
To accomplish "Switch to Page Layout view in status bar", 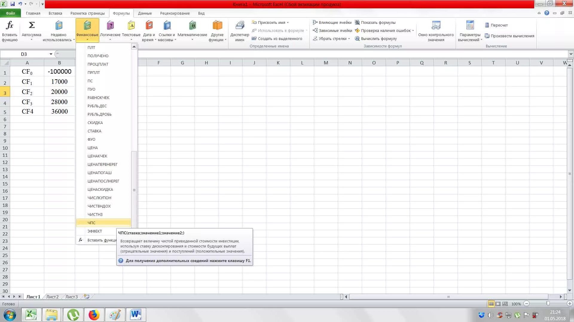I will tap(498, 304).
